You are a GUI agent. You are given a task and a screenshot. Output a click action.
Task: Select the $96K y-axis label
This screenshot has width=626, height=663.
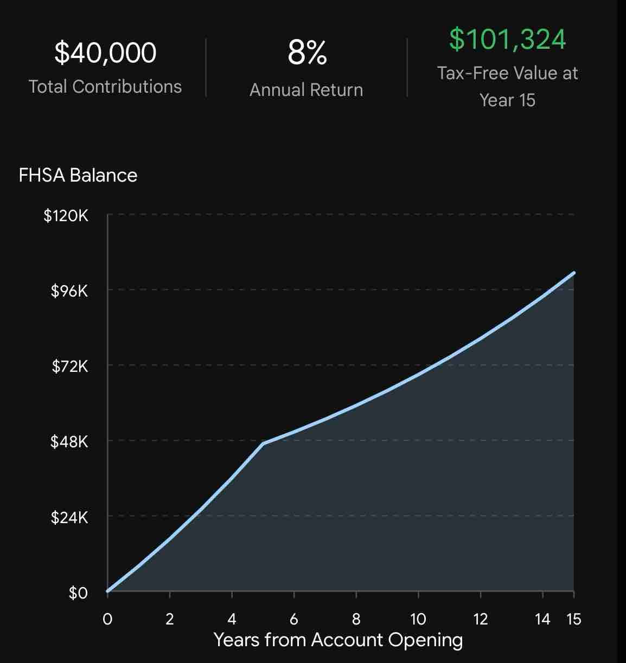pyautogui.click(x=69, y=291)
